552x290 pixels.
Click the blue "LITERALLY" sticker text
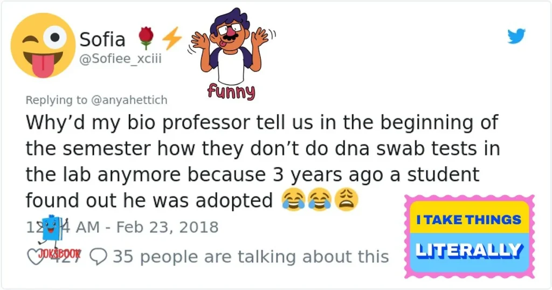pos(469,250)
